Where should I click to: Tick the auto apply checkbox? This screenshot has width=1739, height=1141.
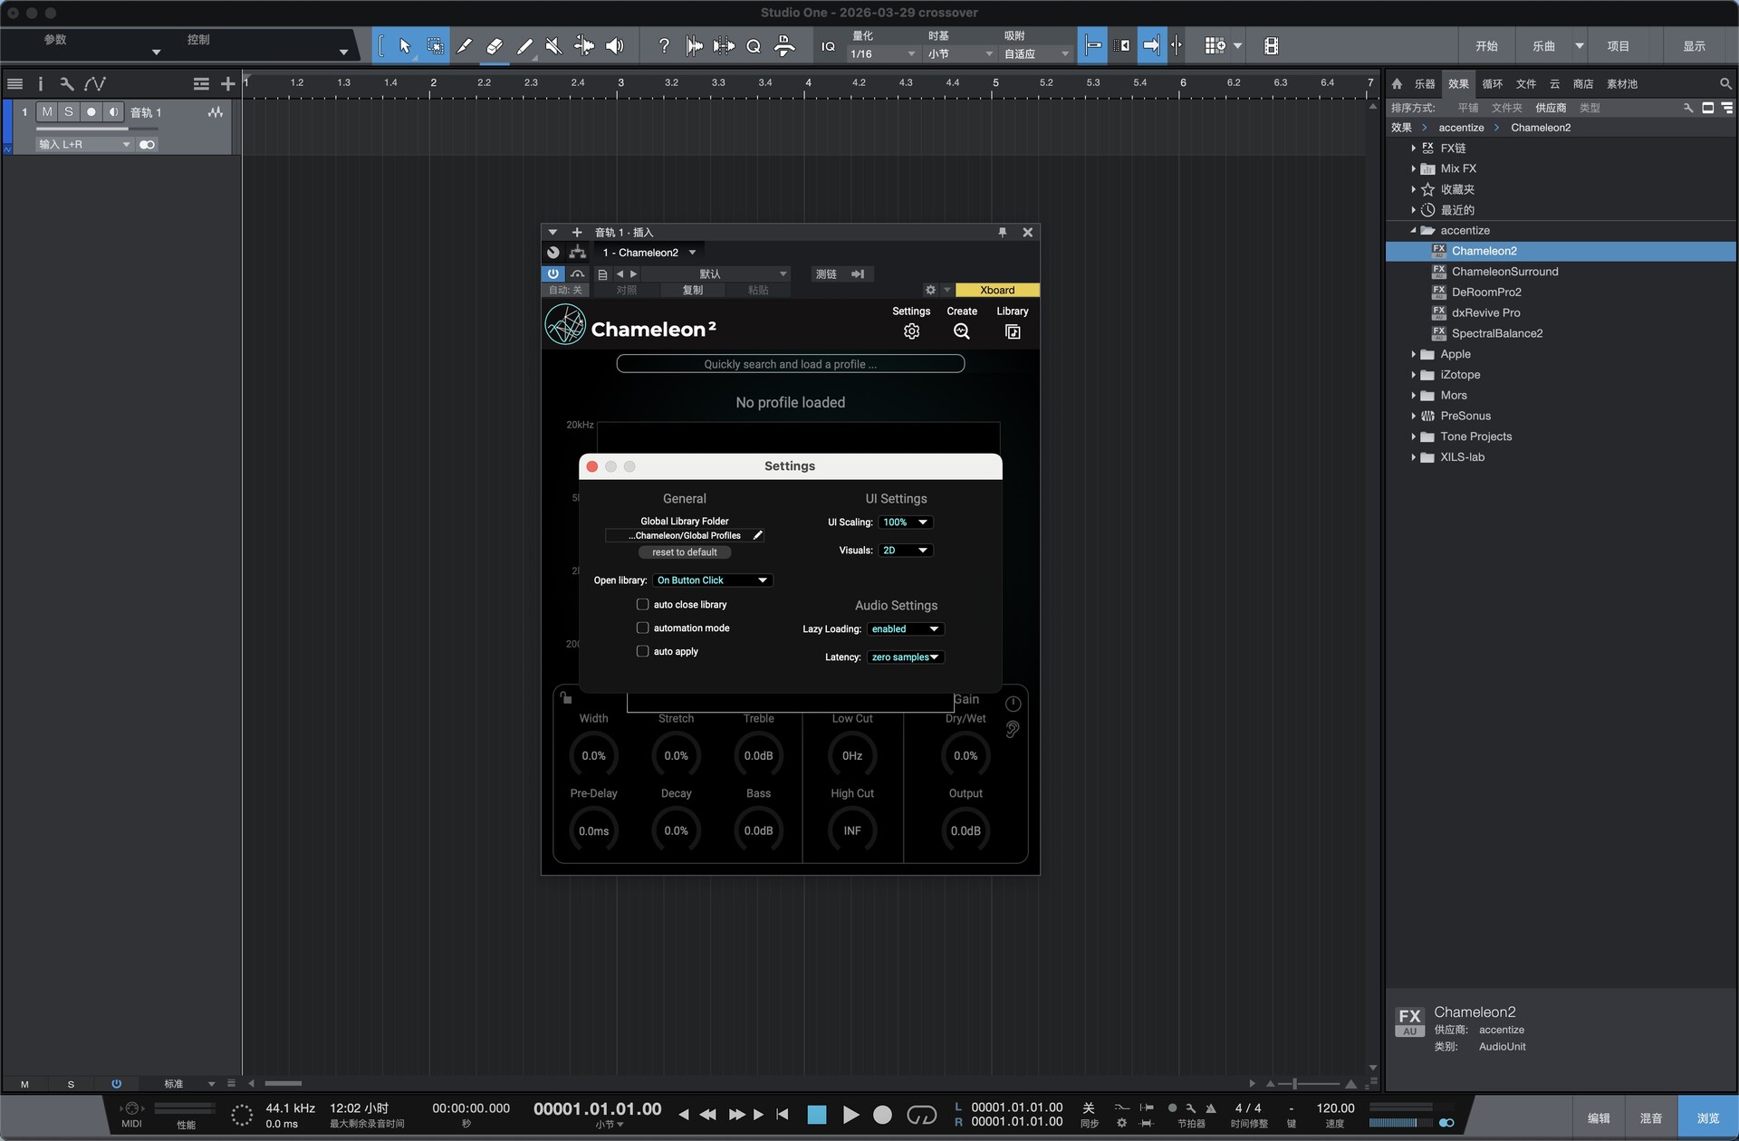[642, 651]
